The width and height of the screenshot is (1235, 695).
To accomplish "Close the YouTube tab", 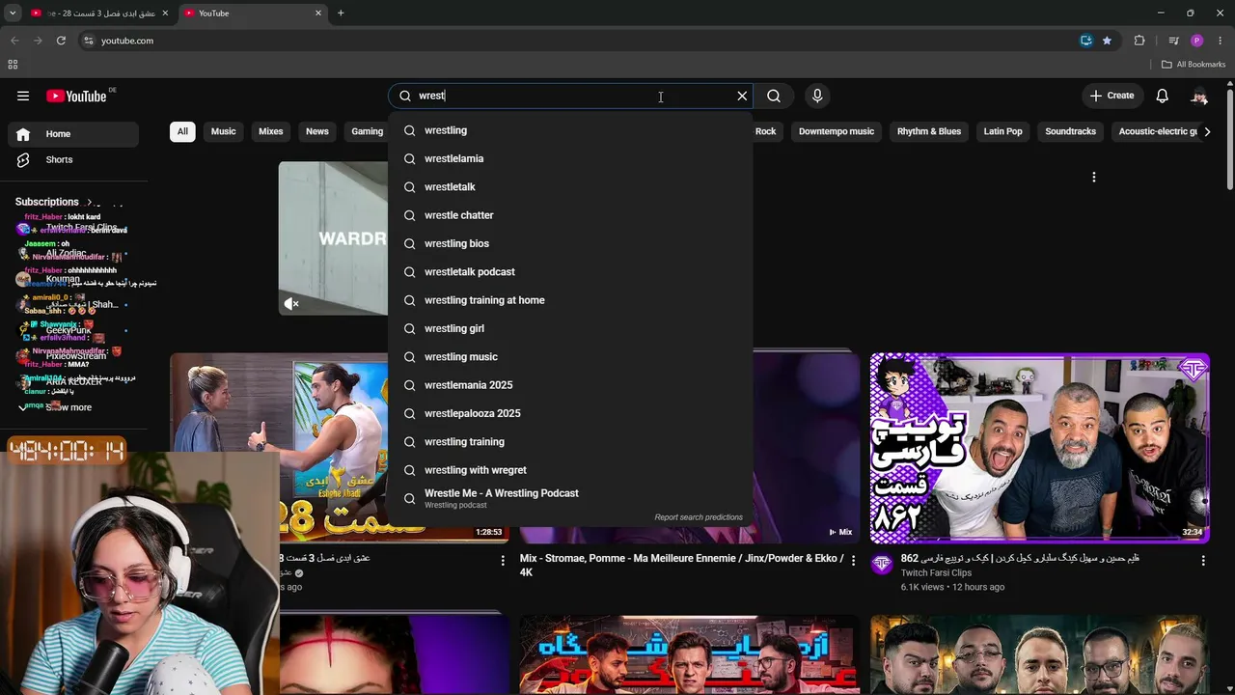I will click(318, 14).
